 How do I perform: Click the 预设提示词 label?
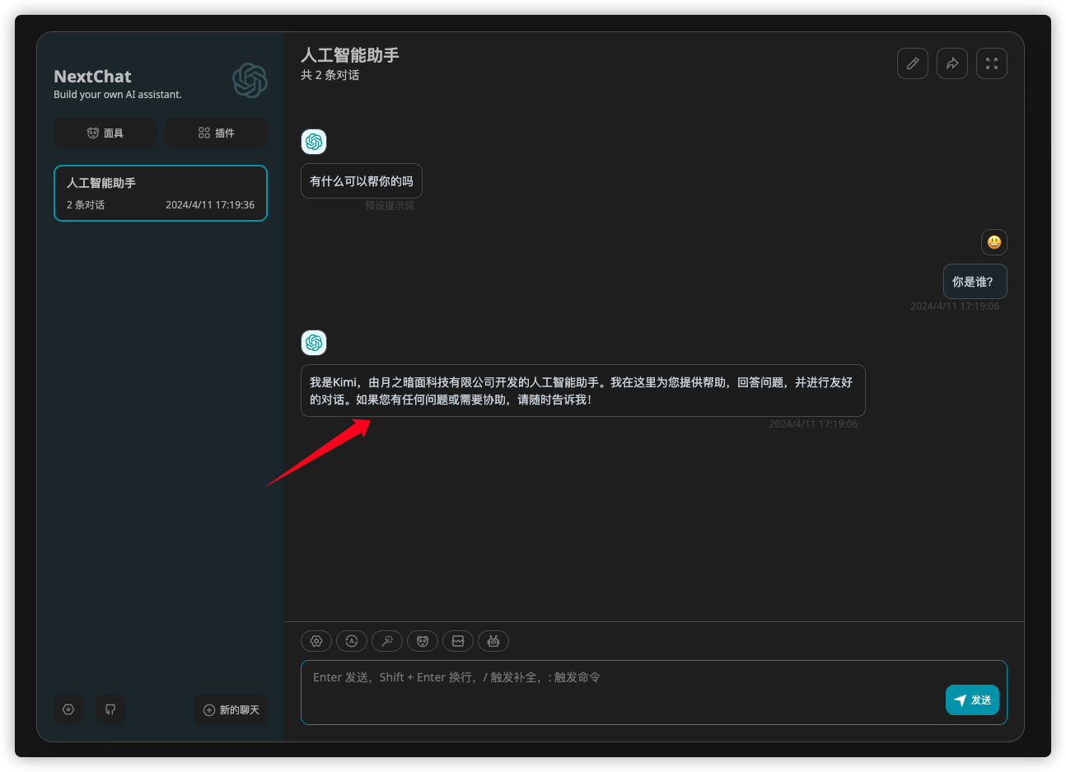pyautogui.click(x=390, y=206)
